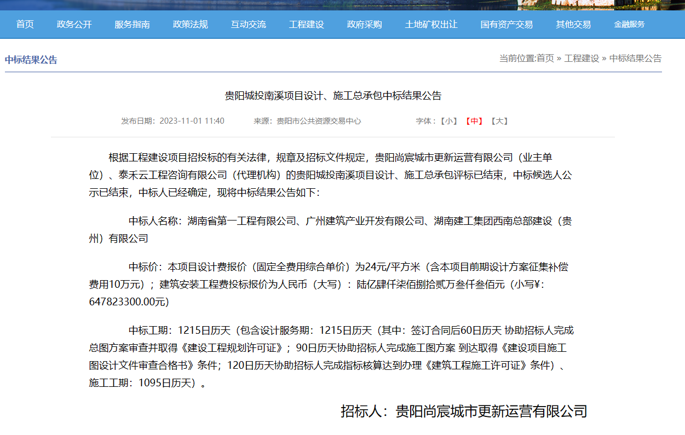The image size is (685, 435).
Task: Go to 服务指南 menu
Action: coord(132,25)
